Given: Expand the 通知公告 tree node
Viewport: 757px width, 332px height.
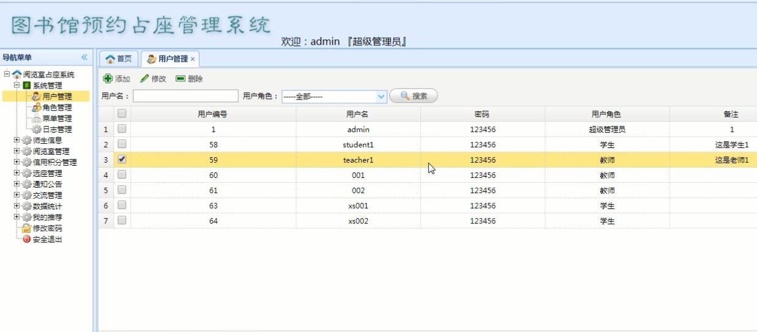Looking at the screenshot, I should tap(17, 184).
